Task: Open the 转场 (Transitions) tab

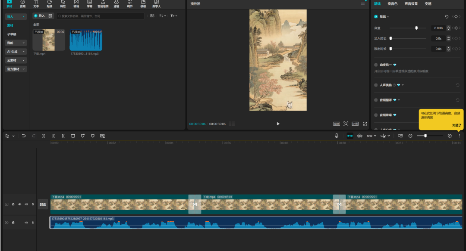Action: (76, 3)
